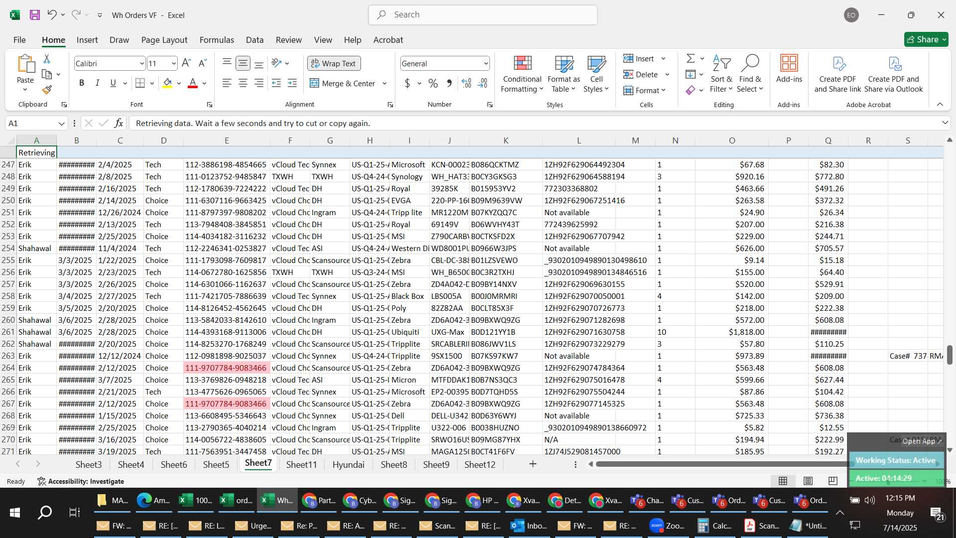Click the Insert Function fx icon

(119, 123)
